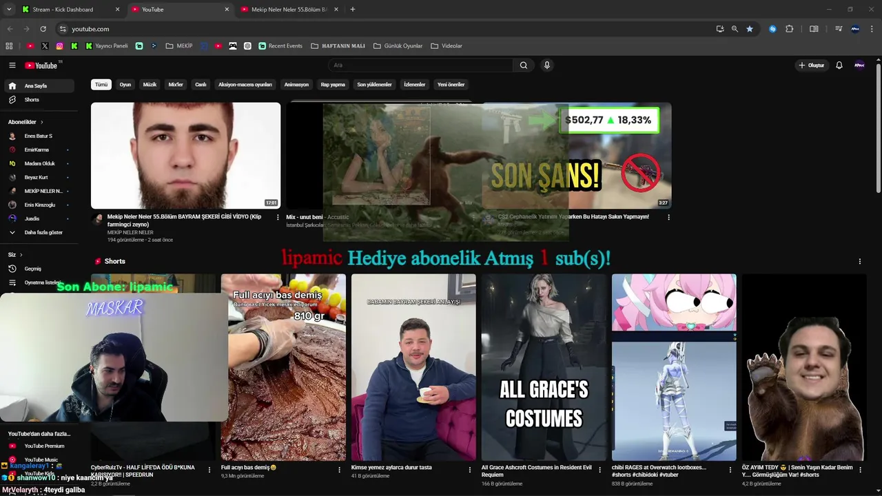
Task: Open the new tab plus button
Action: pos(353,10)
